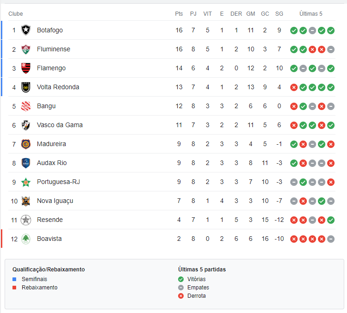Click the red Rebaixamento legend swatch

14,288
